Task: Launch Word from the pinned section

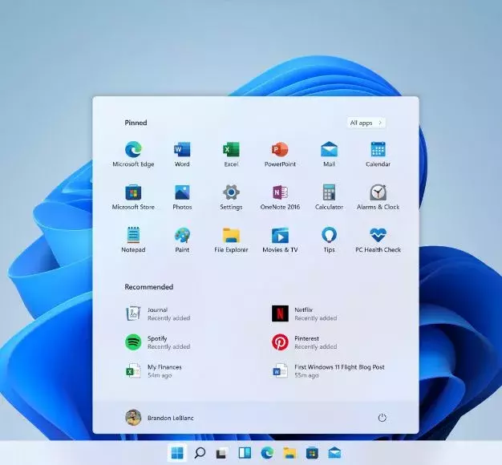Action: [182, 154]
